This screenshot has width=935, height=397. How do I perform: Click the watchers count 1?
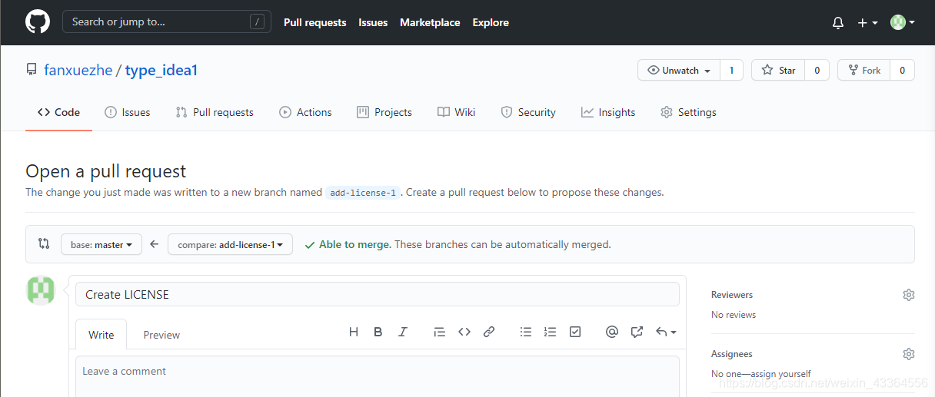point(731,70)
